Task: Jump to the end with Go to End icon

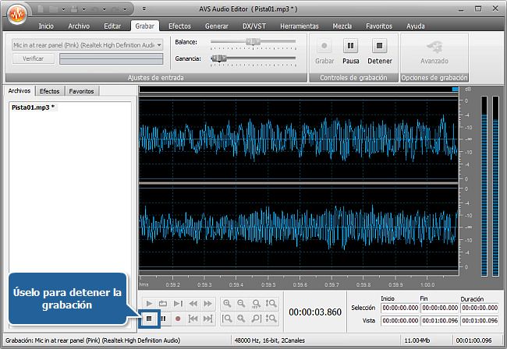Action: [207, 319]
